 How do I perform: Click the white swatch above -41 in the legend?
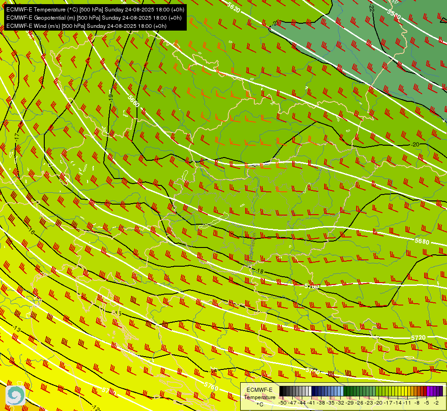[310, 391]
